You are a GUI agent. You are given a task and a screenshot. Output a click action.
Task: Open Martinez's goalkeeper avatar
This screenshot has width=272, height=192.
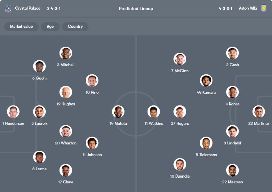pos(259,112)
